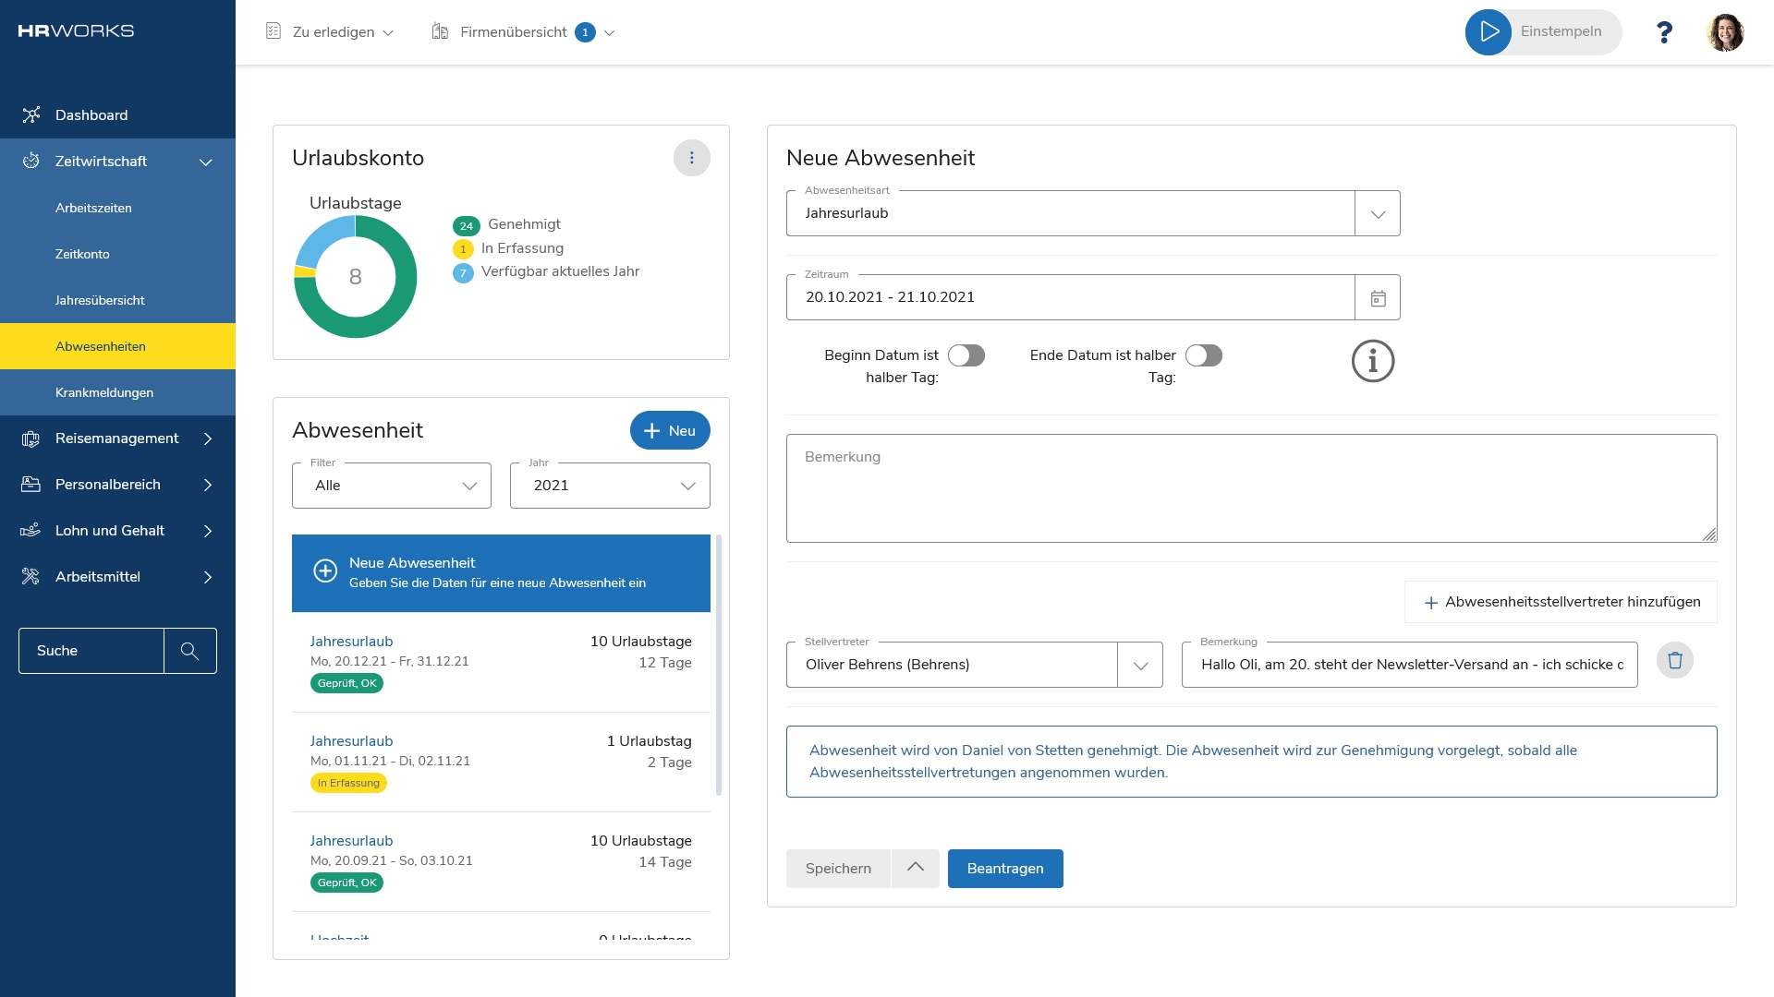Open Urlaubskonto three-dot options menu

pos(691,158)
